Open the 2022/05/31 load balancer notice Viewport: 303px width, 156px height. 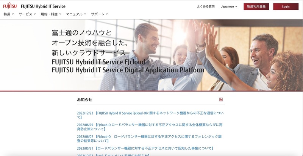click(145, 148)
